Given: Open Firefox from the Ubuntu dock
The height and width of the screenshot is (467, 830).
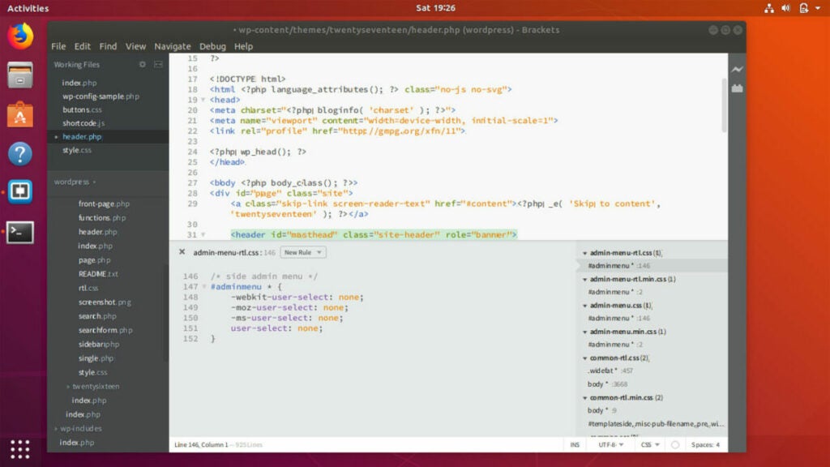Looking at the screenshot, I should (x=19, y=36).
